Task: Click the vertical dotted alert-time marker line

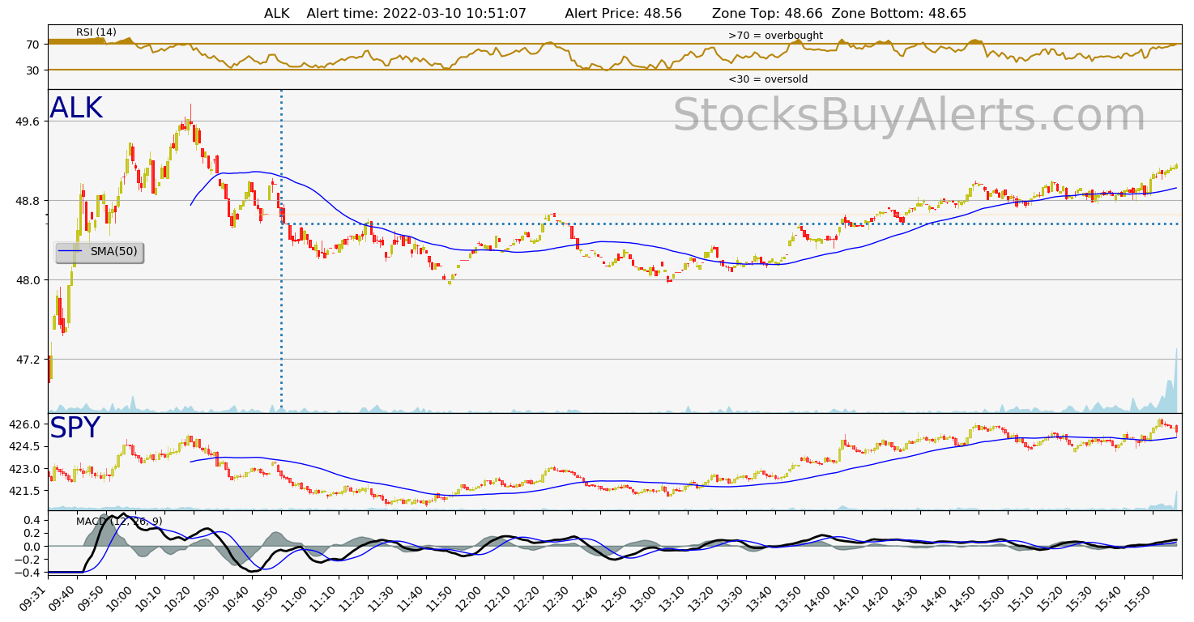Action: click(281, 251)
